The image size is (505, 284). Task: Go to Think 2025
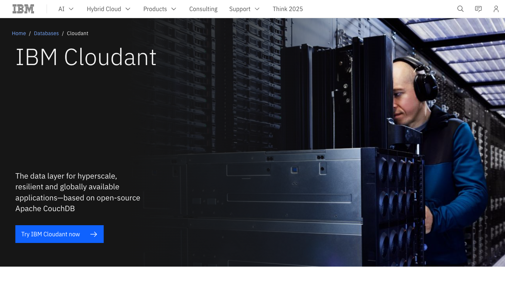tap(288, 9)
